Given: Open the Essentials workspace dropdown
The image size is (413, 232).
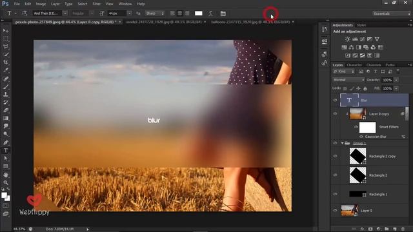Looking at the screenshot, I should click(392, 14).
